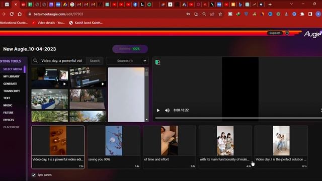Open Filters tool

(8, 113)
